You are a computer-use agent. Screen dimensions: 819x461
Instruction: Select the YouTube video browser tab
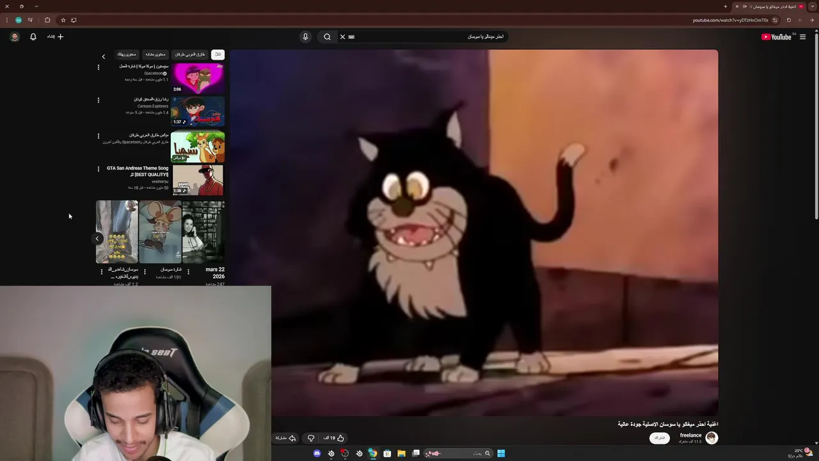tap(770, 6)
